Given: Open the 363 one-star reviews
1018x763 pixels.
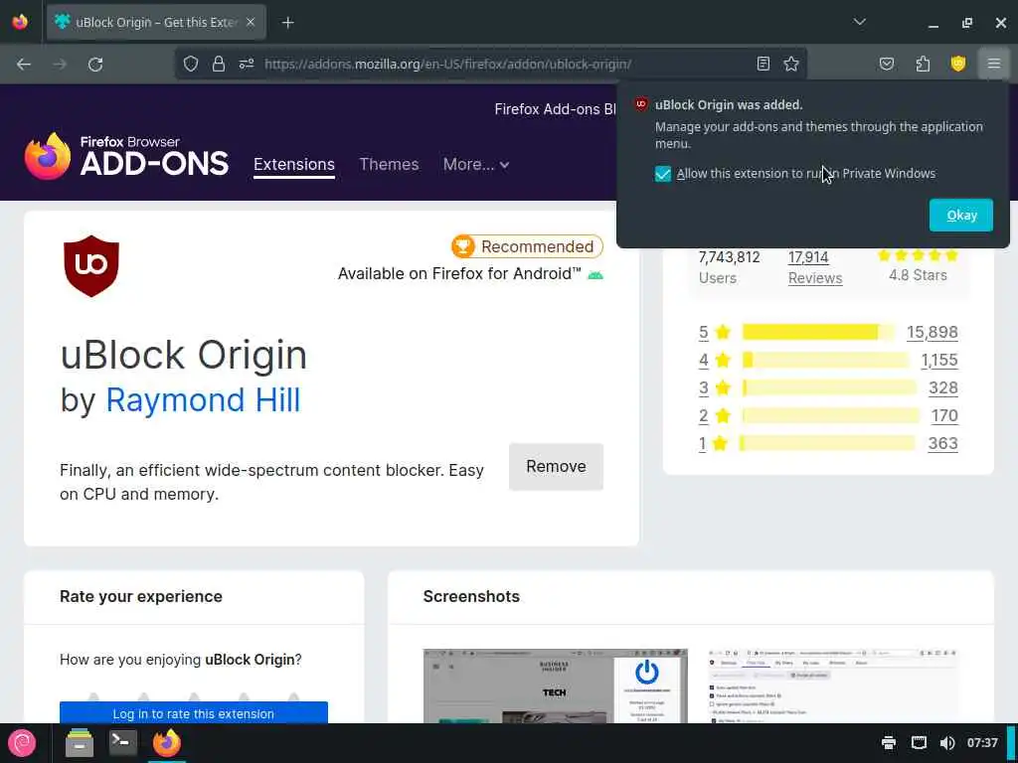Looking at the screenshot, I should pyautogui.click(x=942, y=444).
